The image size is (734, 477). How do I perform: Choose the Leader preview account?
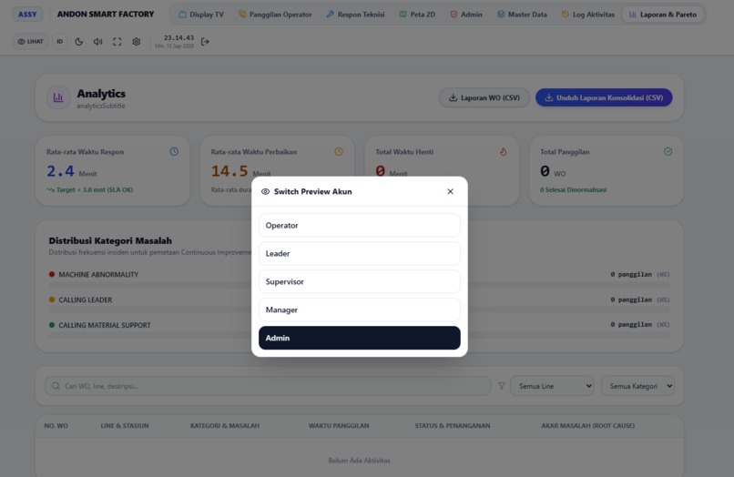360,253
